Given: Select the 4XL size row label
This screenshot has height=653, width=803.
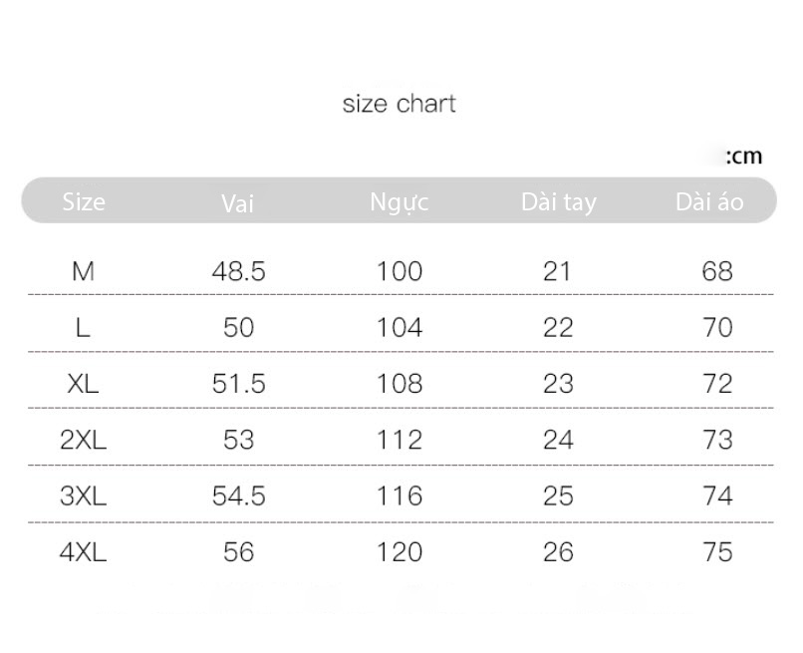Looking at the screenshot, I should pyautogui.click(x=84, y=552).
